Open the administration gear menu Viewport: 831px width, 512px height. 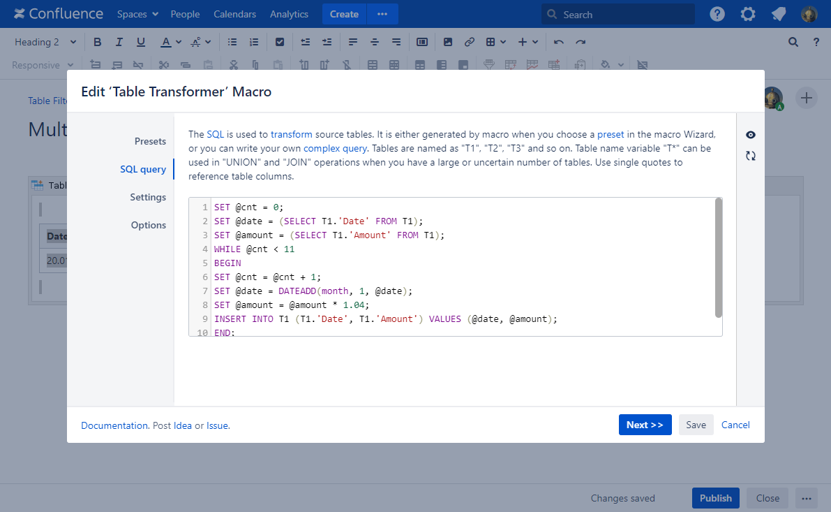[x=748, y=15]
